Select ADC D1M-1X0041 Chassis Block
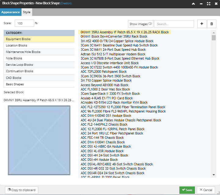Screen dimensions: 220x195 [x=103, y=142]
